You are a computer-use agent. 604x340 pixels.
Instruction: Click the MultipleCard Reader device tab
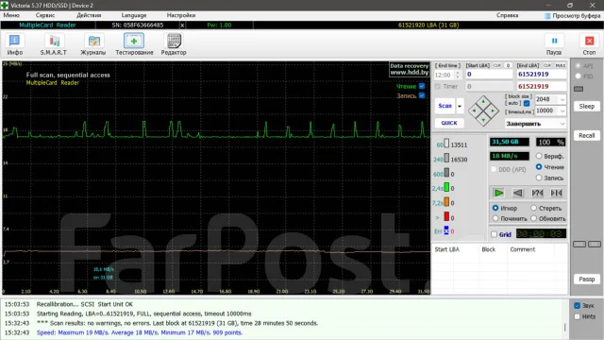[x=48, y=25]
